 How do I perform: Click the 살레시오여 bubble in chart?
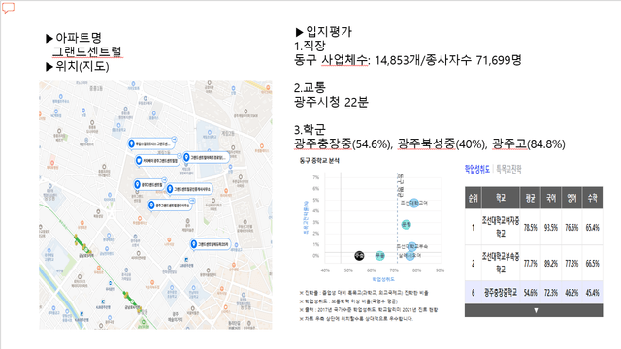[x=409, y=256]
